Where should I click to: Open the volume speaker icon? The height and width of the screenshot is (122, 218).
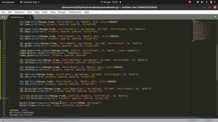click(x=202, y=2)
